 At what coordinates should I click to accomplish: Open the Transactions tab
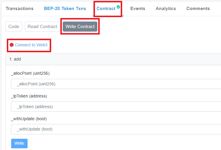click(20, 9)
